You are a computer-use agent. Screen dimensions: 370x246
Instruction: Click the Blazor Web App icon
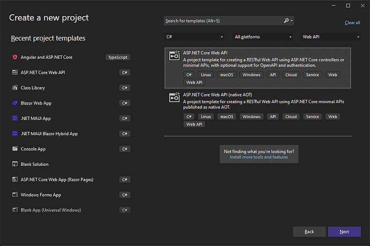point(15,103)
